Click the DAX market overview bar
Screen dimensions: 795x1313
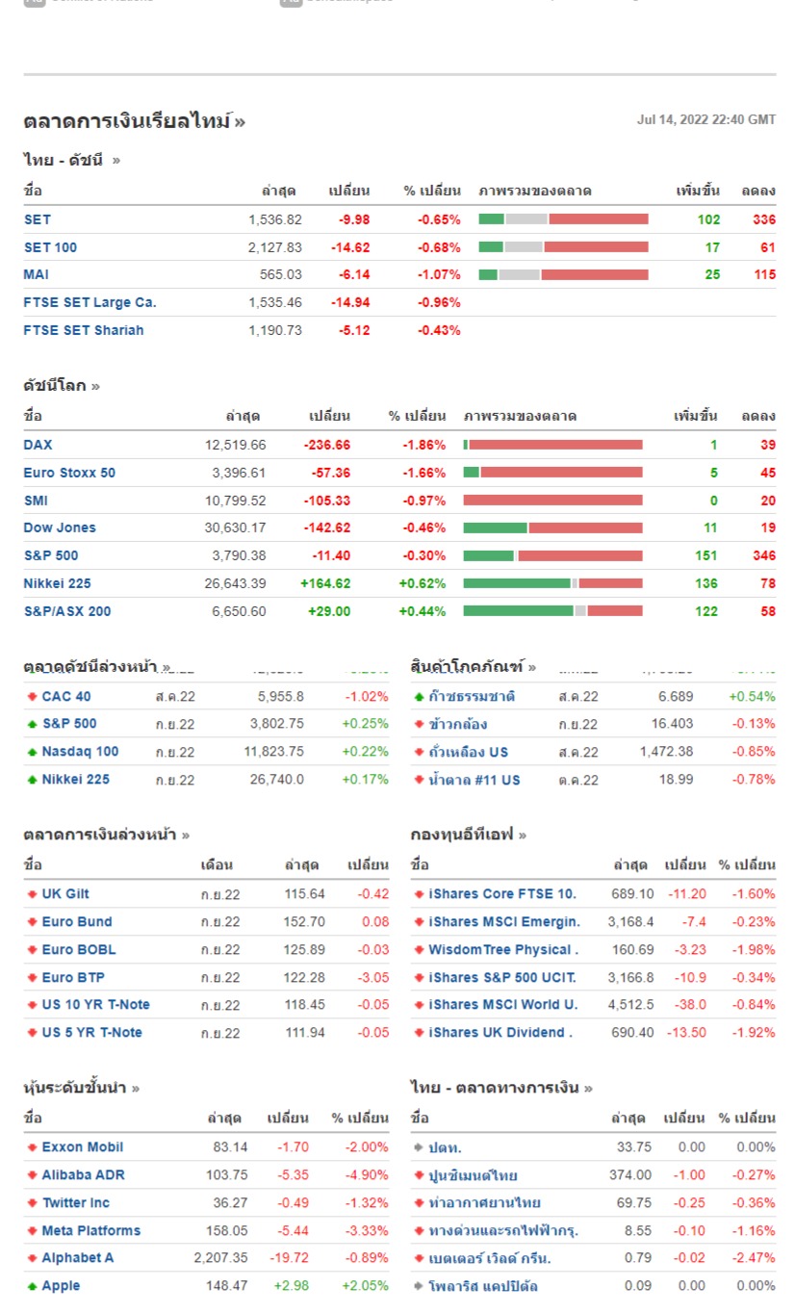(x=552, y=445)
